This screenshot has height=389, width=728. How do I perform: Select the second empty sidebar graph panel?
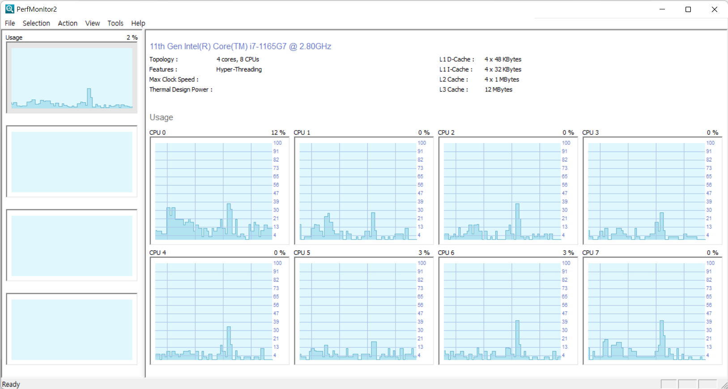(x=72, y=162)
